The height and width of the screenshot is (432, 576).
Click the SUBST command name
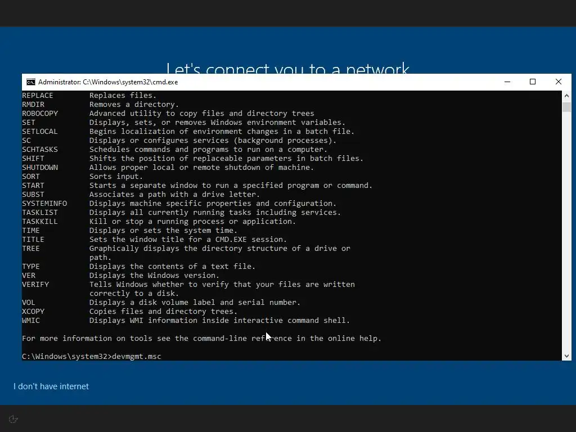[33, 195]
